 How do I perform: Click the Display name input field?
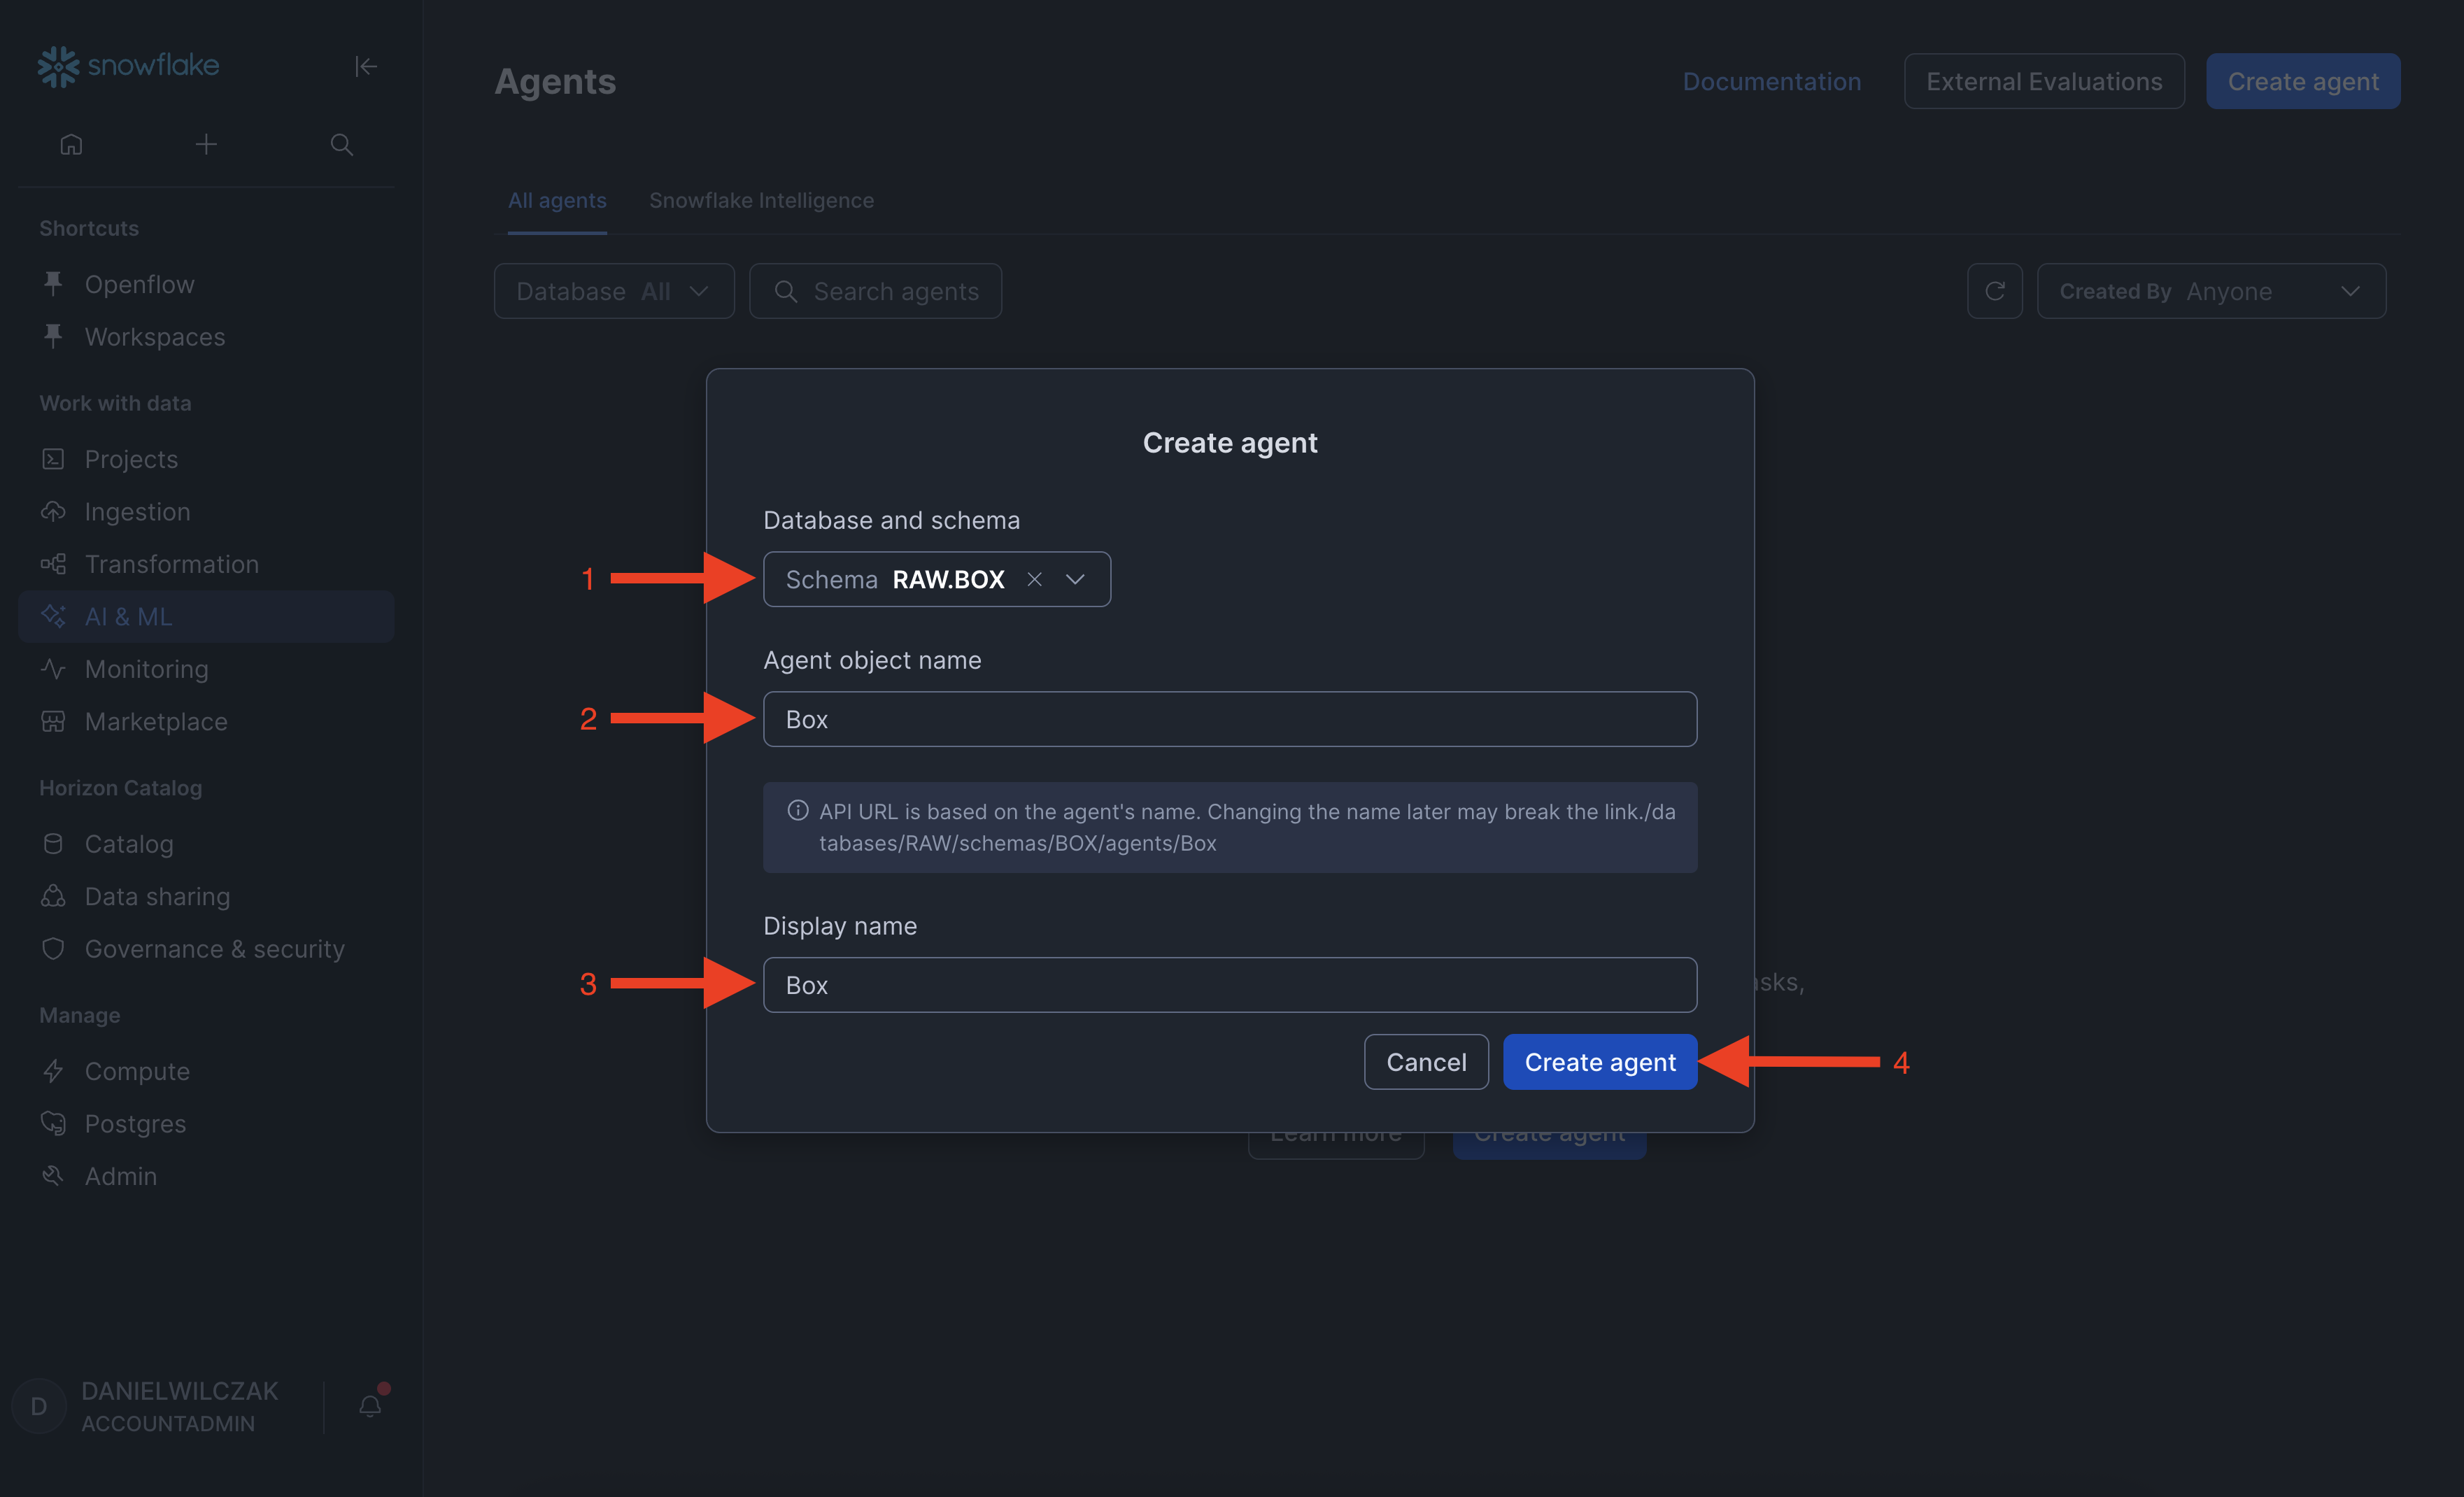click(x=1229, y=985)
